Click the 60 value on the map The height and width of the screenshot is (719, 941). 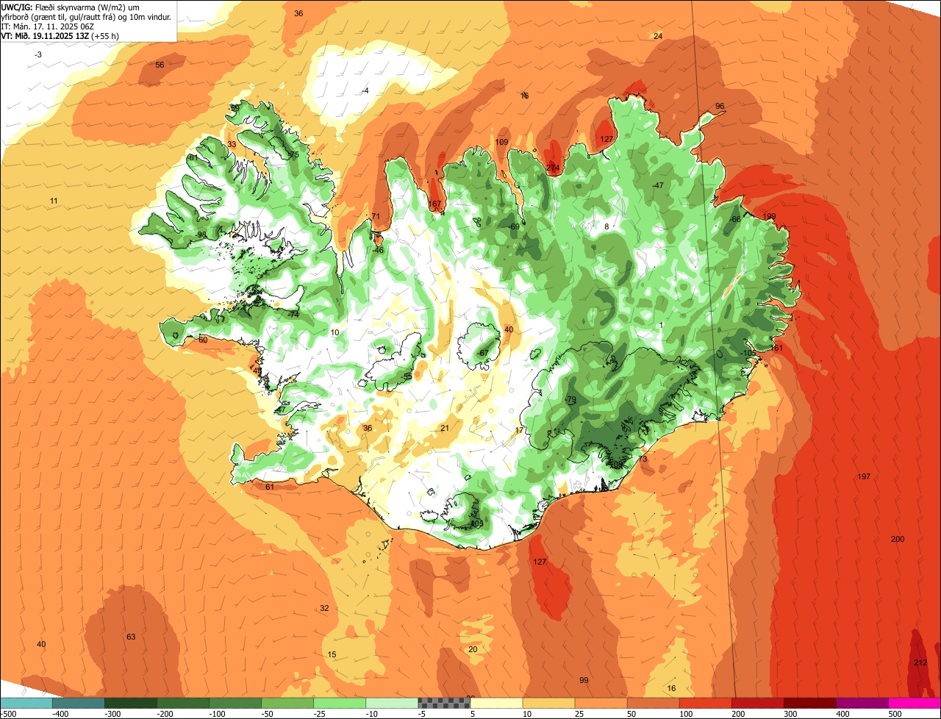tap(203, 340)
